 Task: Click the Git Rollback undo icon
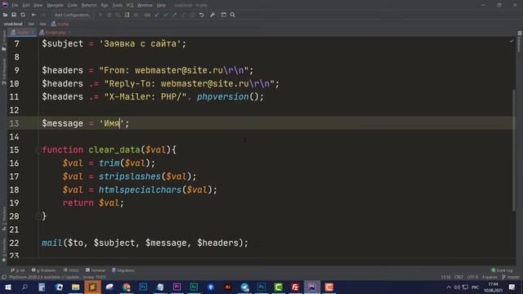[202, 15]
